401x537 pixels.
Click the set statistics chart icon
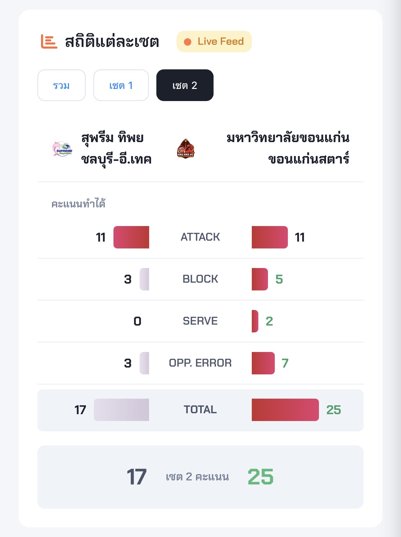point(49,42)
